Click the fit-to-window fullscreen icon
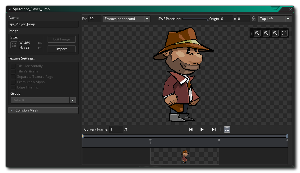This screenshot has height=173, width=300. pyautogui.click(x=284, y=33)
